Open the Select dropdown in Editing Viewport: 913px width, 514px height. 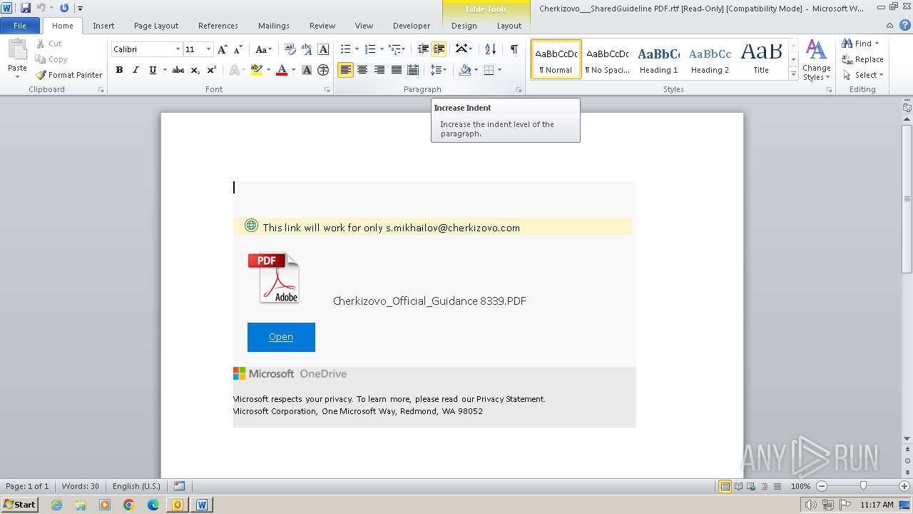tap(862, 75)
